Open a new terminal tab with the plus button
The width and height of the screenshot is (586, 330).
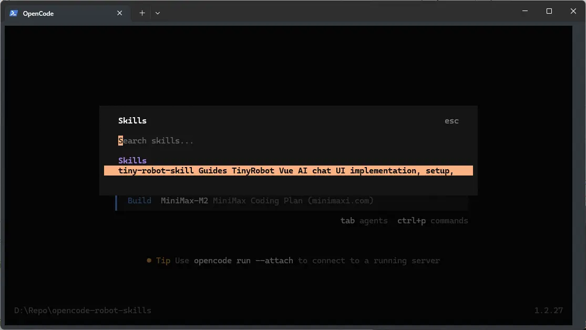tap(141, 13)
